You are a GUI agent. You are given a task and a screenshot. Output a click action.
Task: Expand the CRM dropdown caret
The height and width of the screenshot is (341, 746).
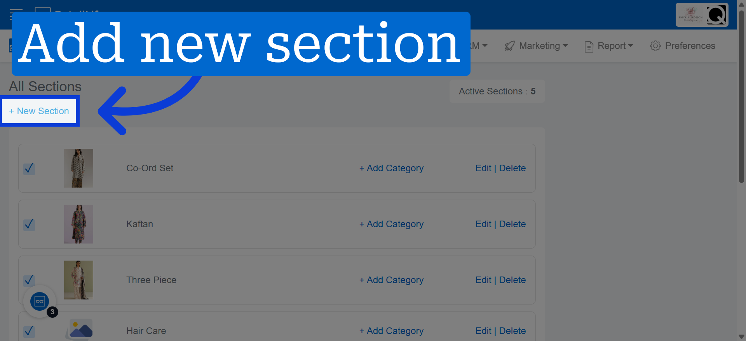(x=485, y=46)
